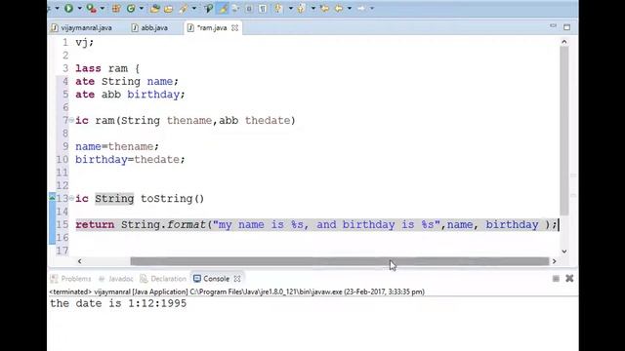
Task: Click the Open Type icon in toolbar
Action: click(154, 8)
